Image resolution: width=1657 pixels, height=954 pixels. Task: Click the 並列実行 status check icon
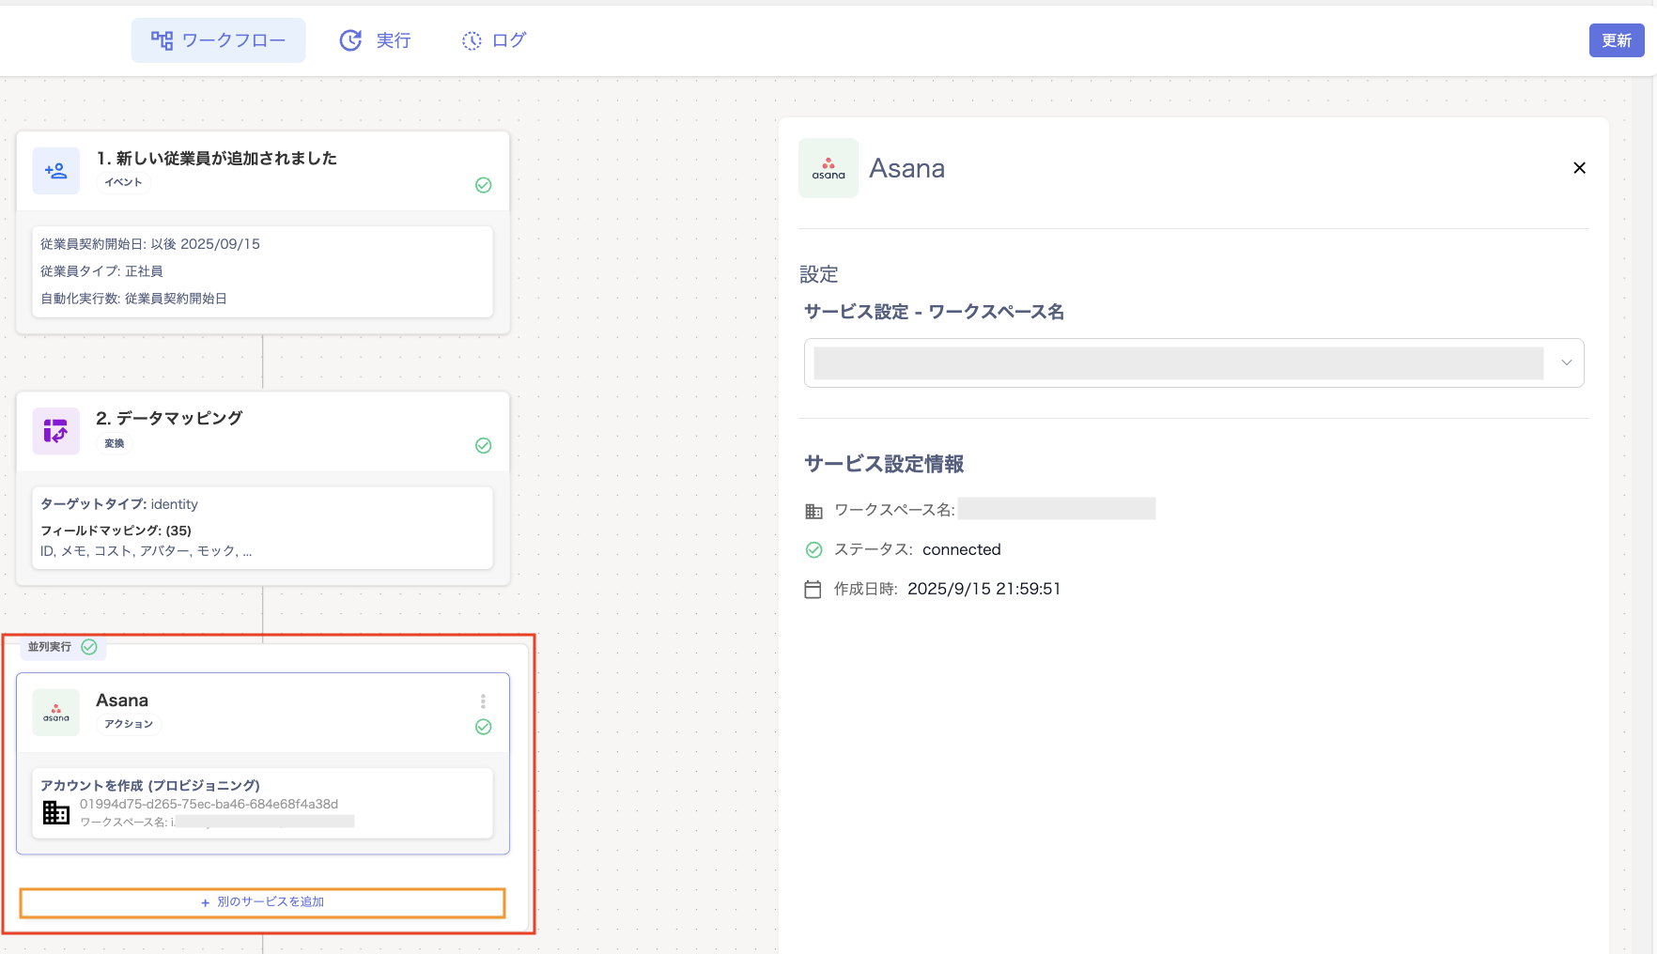tap(89, 647)
